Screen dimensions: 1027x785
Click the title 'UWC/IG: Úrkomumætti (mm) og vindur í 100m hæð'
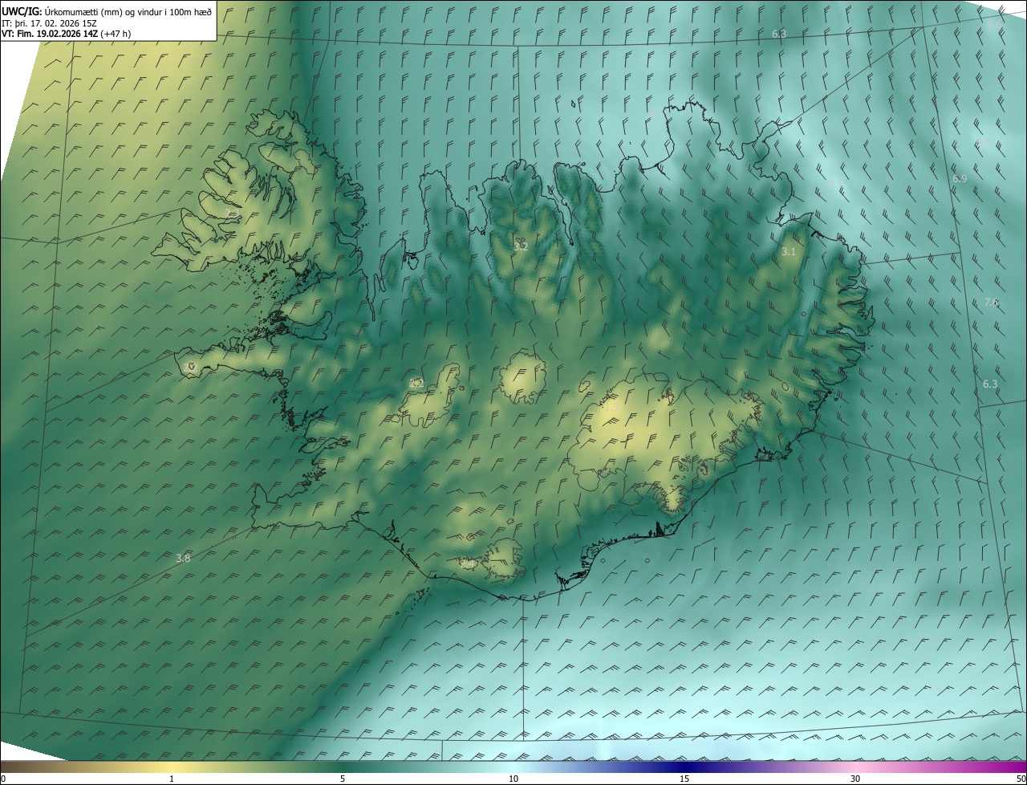coord(107,11)
